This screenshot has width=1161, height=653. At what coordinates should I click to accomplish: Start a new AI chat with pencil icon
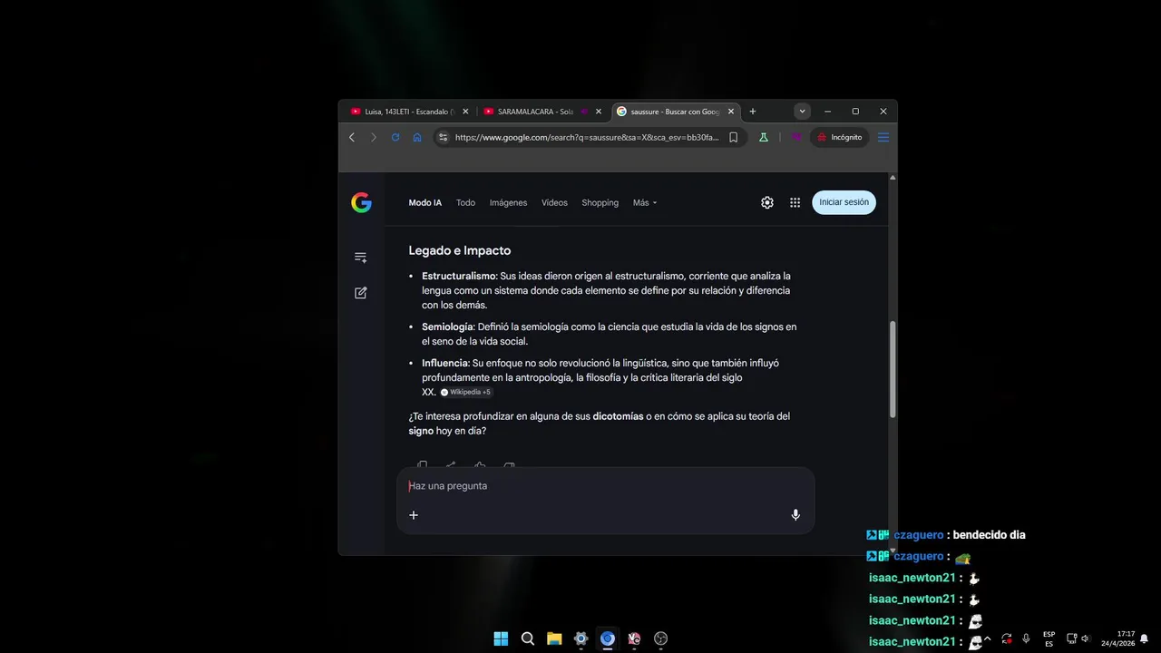point(361,293)
